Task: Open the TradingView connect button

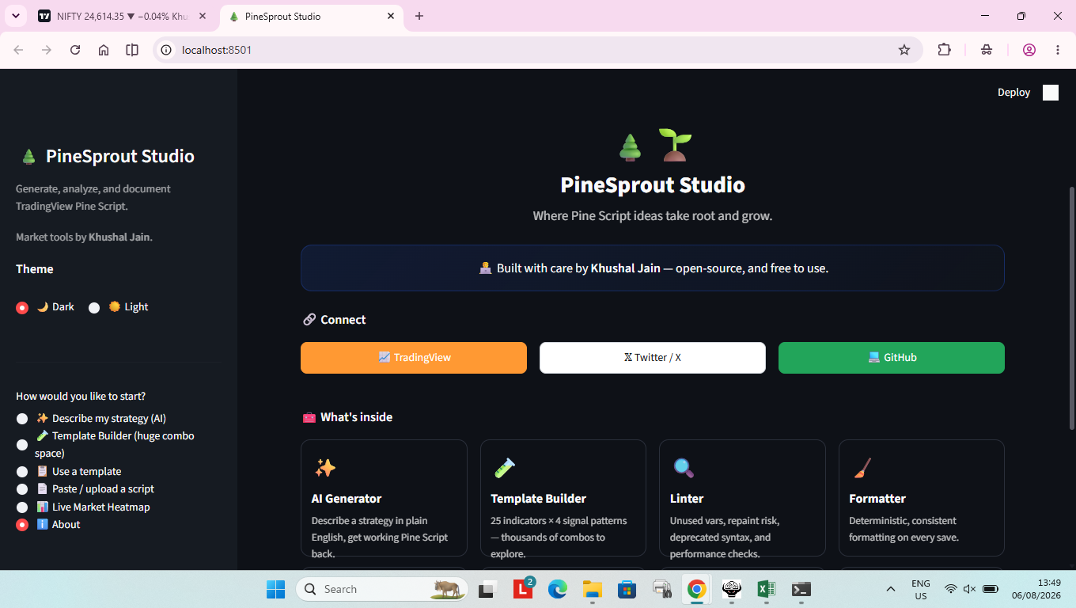Action: tap(414, 358)
